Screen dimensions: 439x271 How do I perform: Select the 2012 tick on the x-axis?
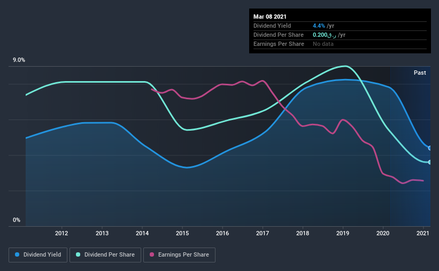61,233
